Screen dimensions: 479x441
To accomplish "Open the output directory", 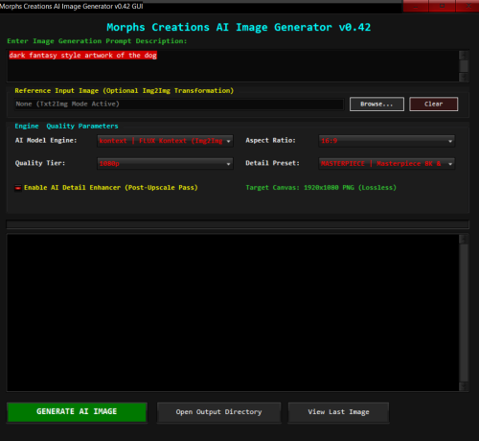I will (218, 412).
